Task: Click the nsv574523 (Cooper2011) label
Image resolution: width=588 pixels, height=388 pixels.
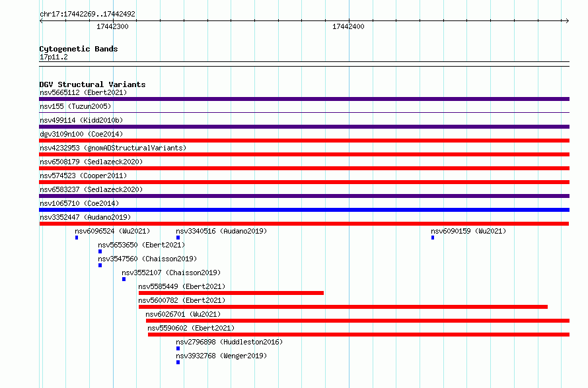Action: (x=83, y=176)
